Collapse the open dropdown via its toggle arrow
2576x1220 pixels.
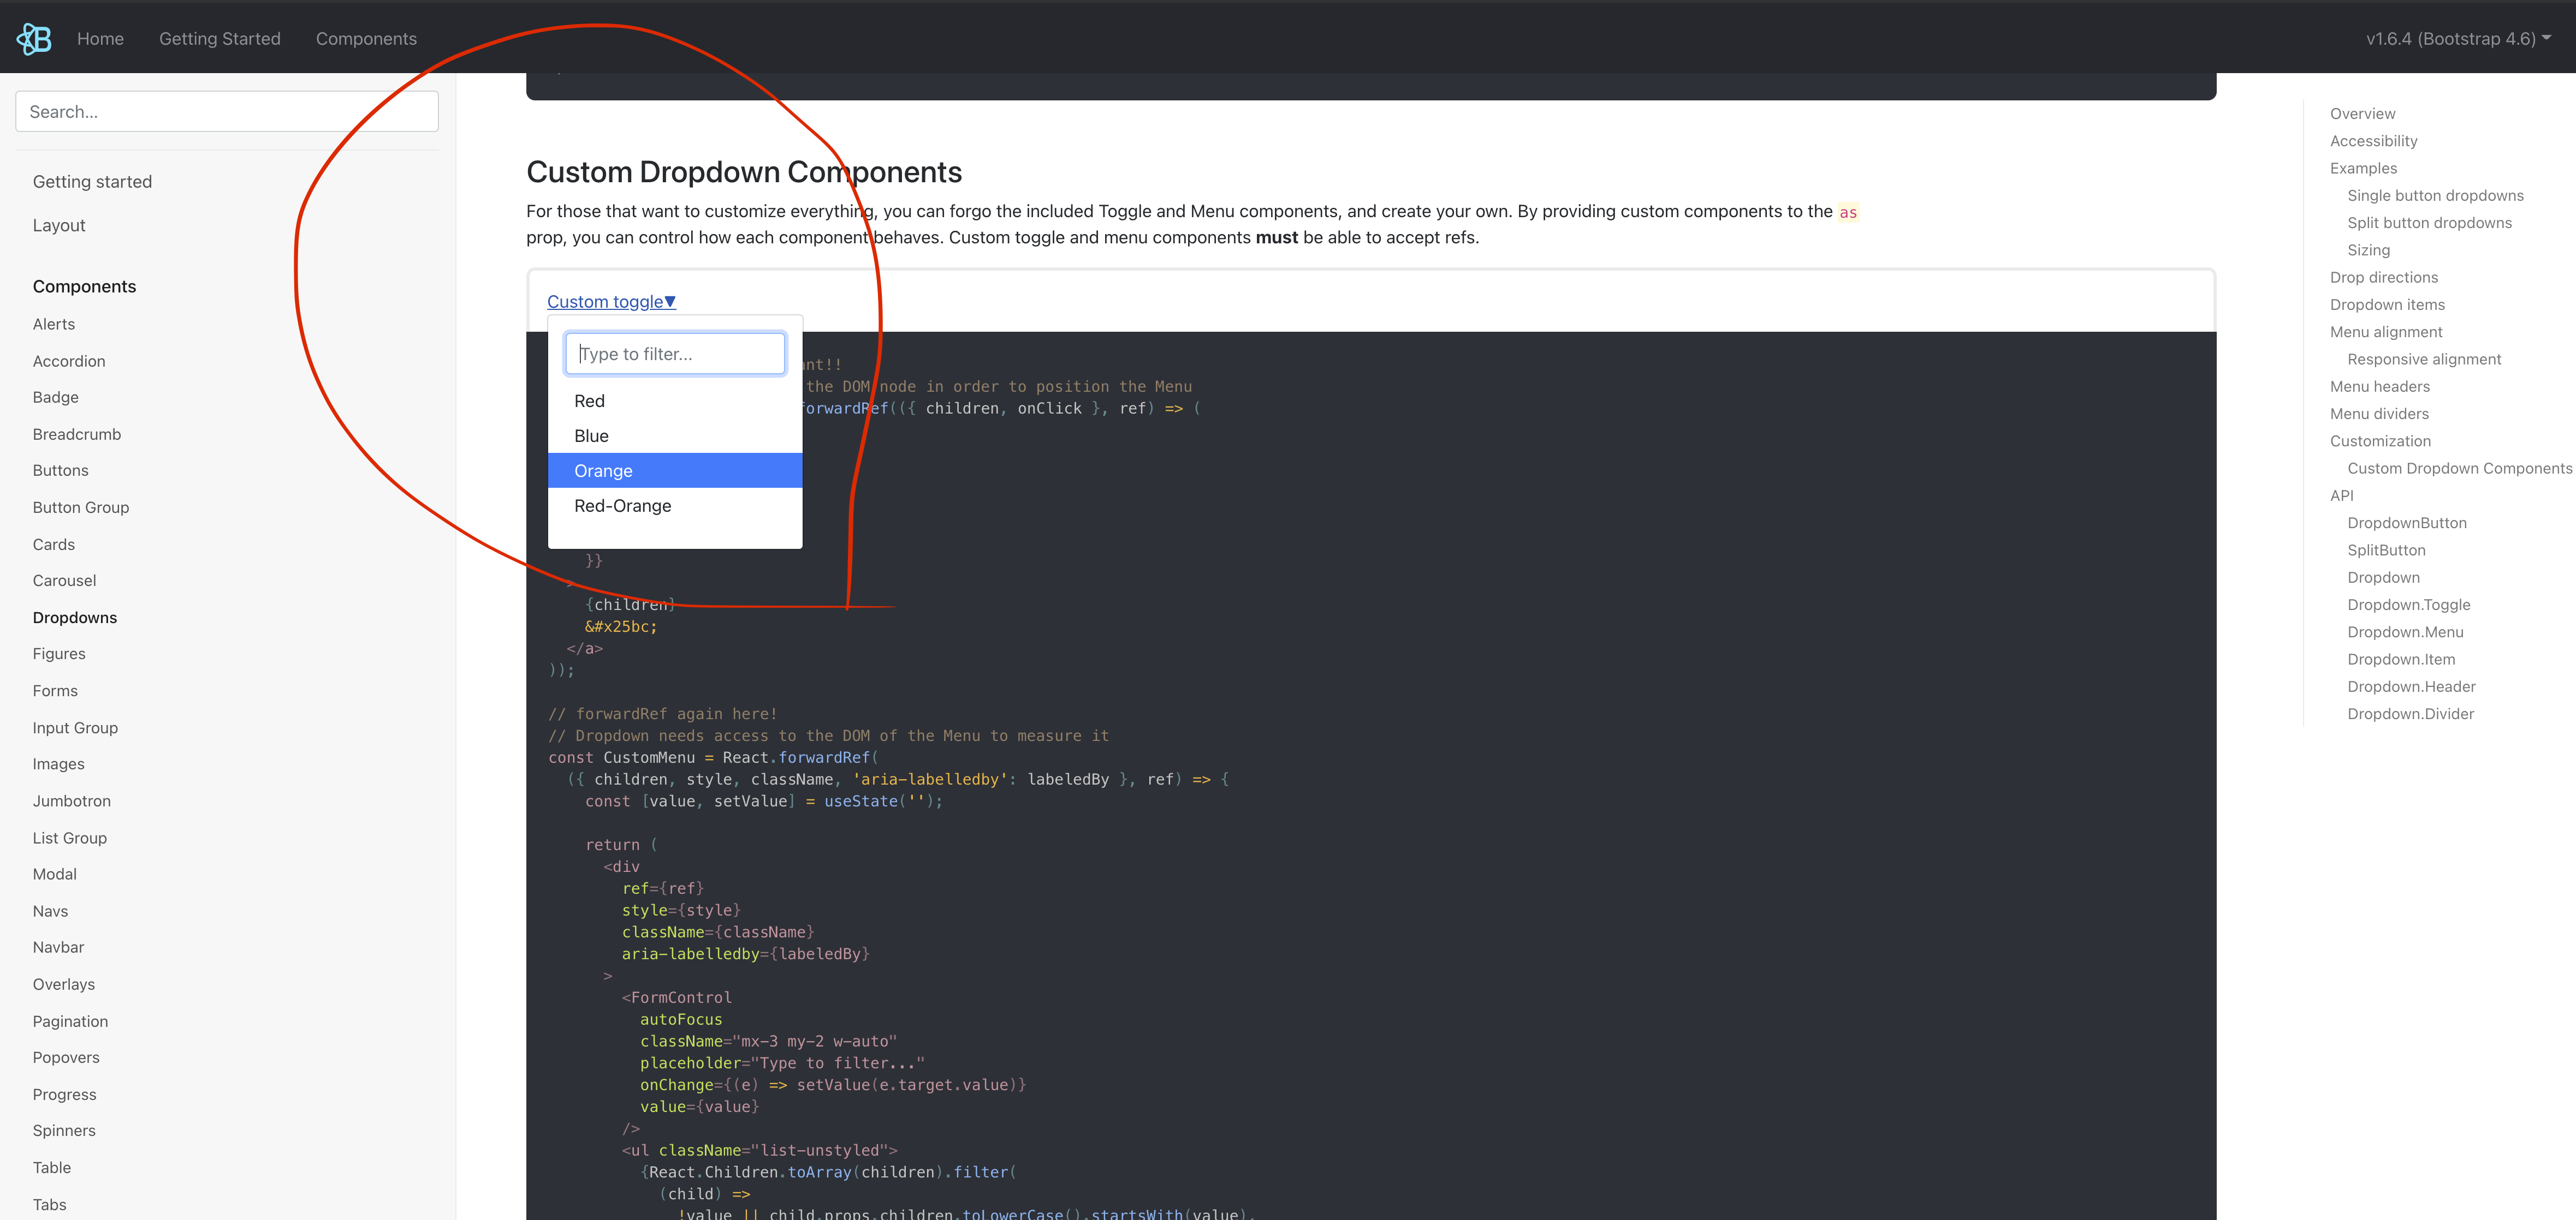coord(670,301)
